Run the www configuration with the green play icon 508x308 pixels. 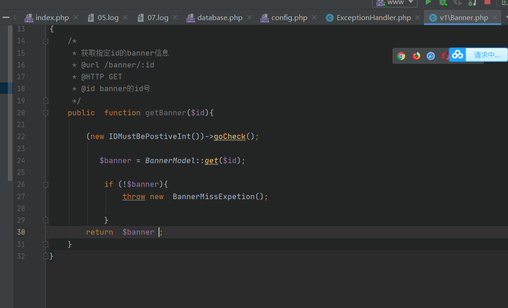click(x=429, y=2)
